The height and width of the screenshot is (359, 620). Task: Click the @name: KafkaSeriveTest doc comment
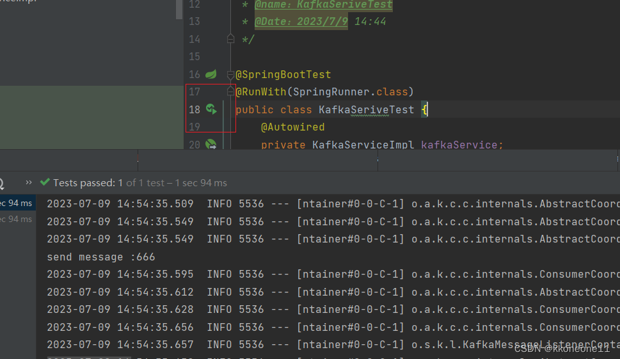(324, 4)
